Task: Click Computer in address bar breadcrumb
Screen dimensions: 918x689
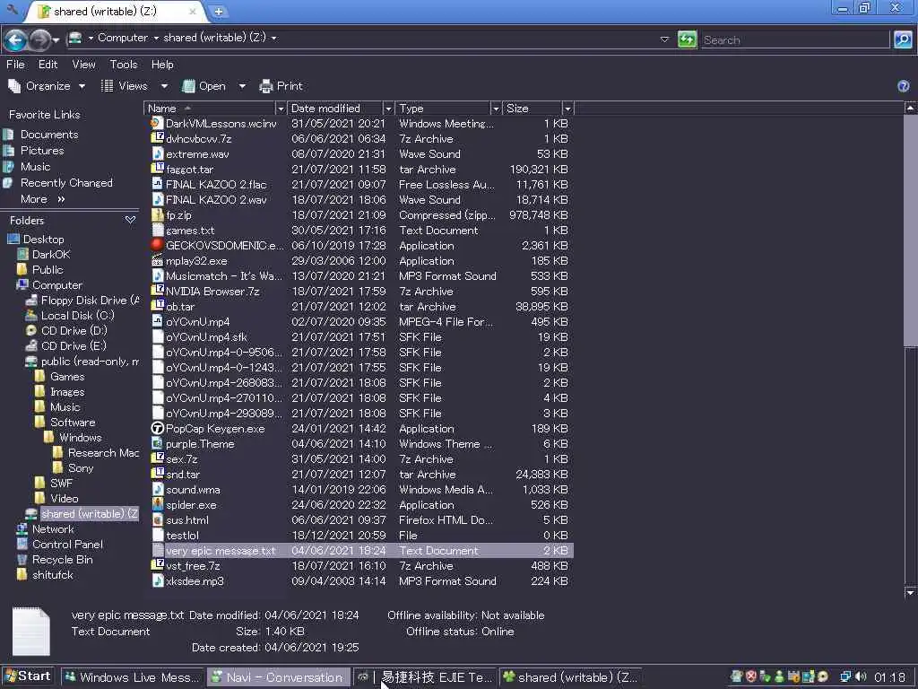Action: click(122, 38)
